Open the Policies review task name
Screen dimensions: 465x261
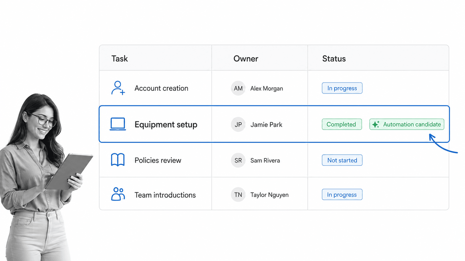(x=158, y=160)
